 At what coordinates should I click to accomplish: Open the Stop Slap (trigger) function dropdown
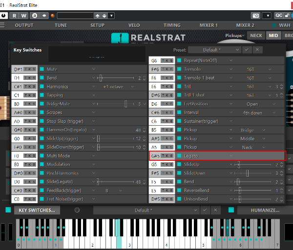94,121
